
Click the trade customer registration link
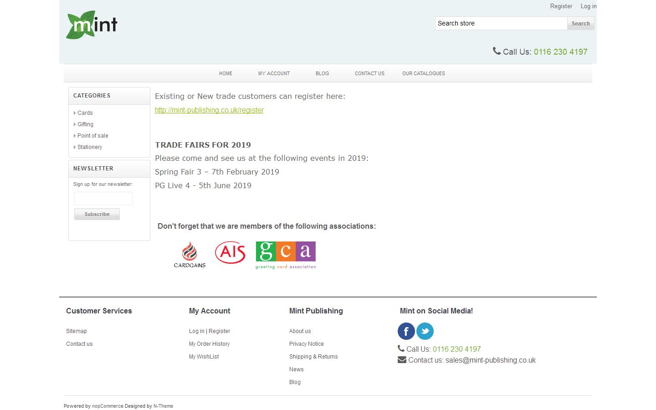tap(209, 110)
